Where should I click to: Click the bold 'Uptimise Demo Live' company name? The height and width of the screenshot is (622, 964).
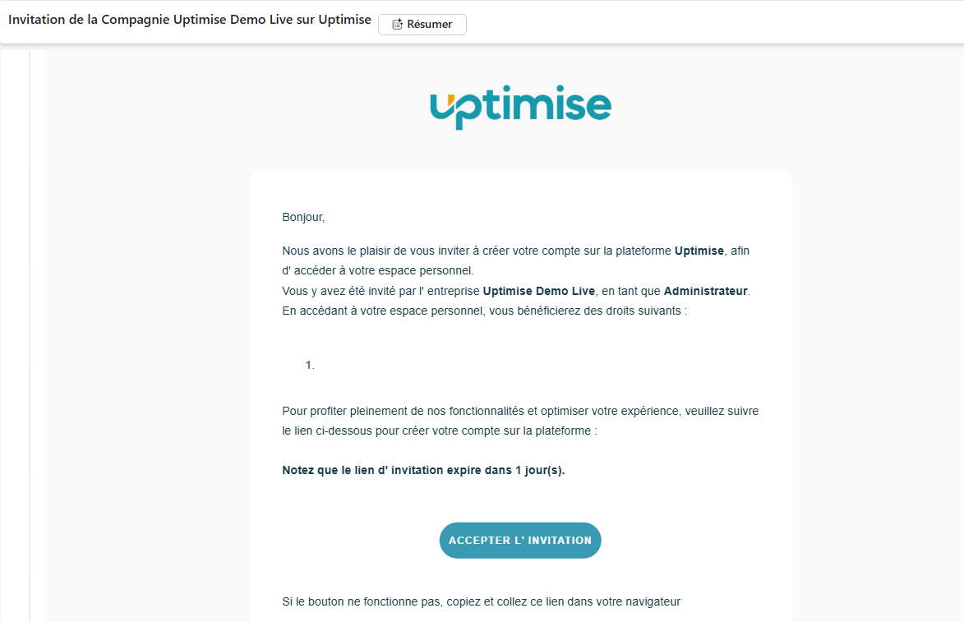[x=538, y=291]
